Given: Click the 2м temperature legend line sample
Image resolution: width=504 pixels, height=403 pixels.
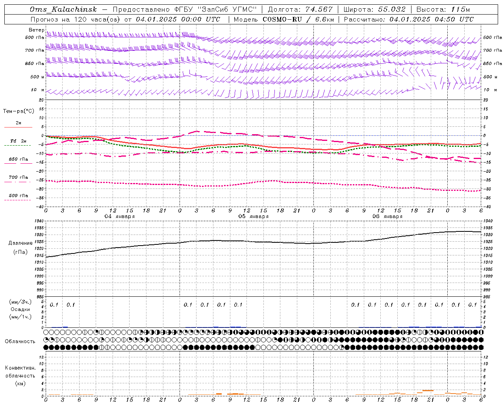Looking at the screenshot, I should [18, 128].
